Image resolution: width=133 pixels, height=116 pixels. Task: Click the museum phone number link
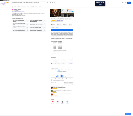[x=56, y=40]
